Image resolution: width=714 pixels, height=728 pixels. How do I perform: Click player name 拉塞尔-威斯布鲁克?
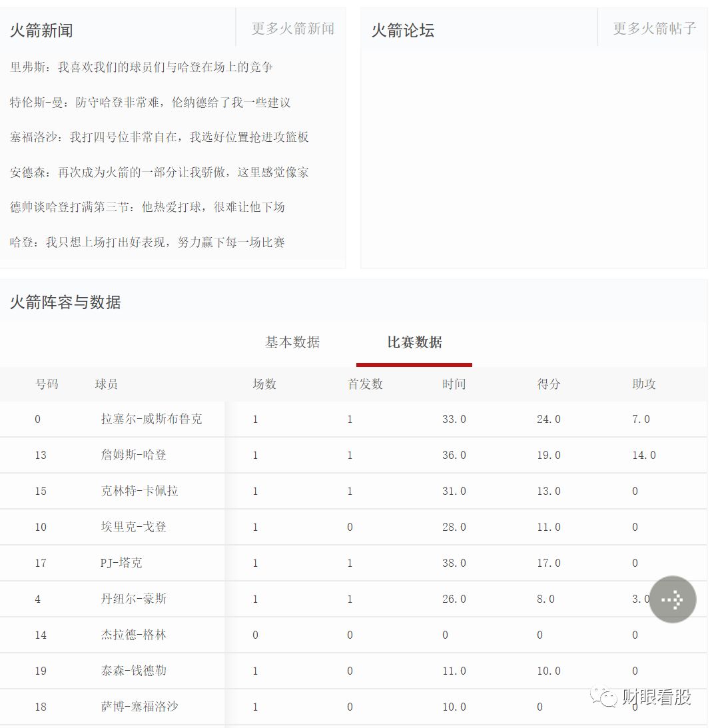(x=151, y=419)
